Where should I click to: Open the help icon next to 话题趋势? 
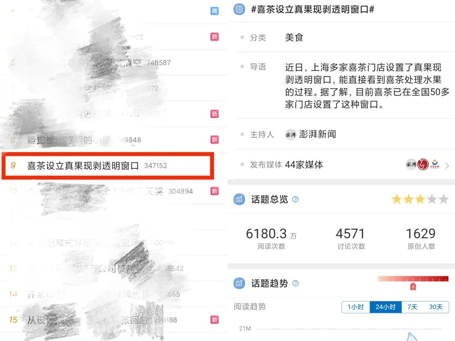[295, 283]
